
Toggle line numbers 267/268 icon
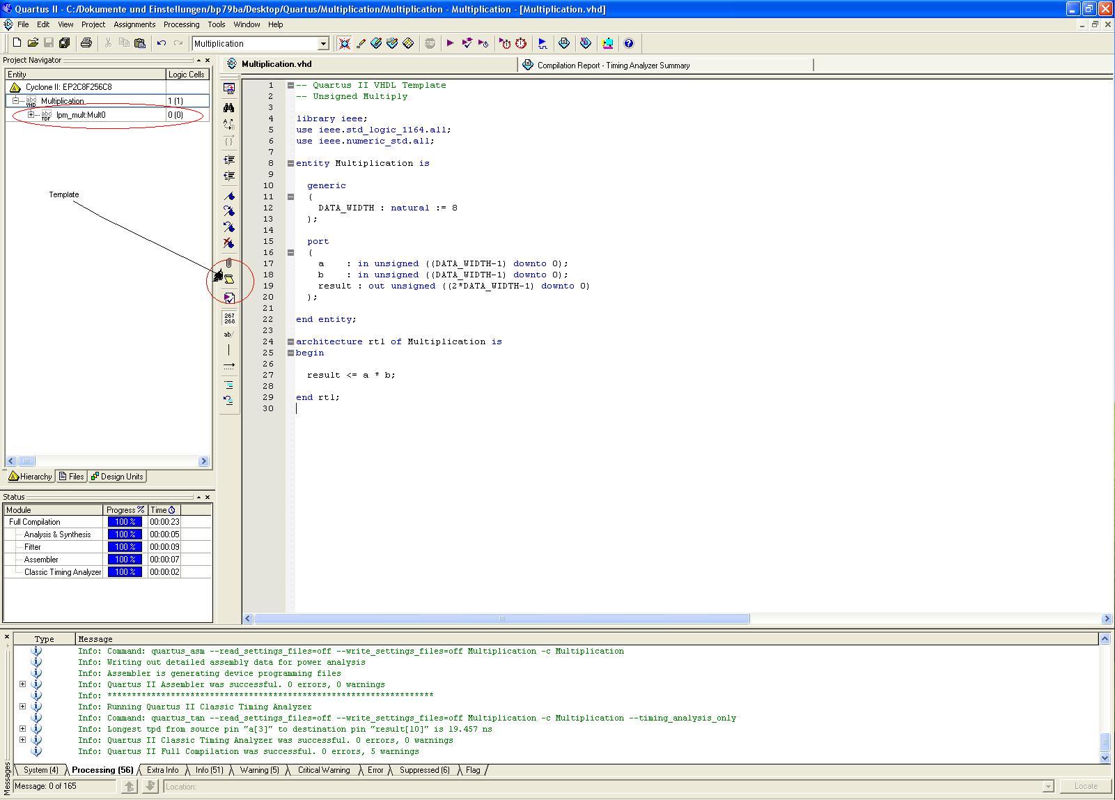pyautogui.click(x=229, y=318)
